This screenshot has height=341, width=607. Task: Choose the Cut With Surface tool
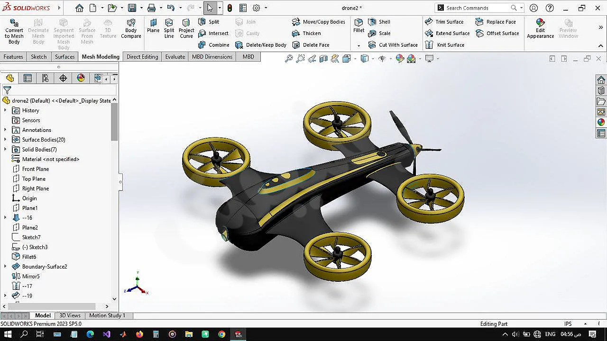pyautogui.click(x=393, y=45)
